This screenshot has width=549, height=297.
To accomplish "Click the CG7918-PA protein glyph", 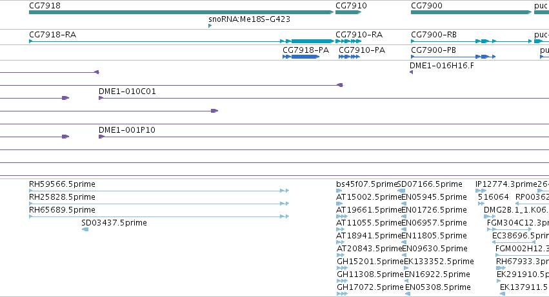I will (x=301, y=57).
